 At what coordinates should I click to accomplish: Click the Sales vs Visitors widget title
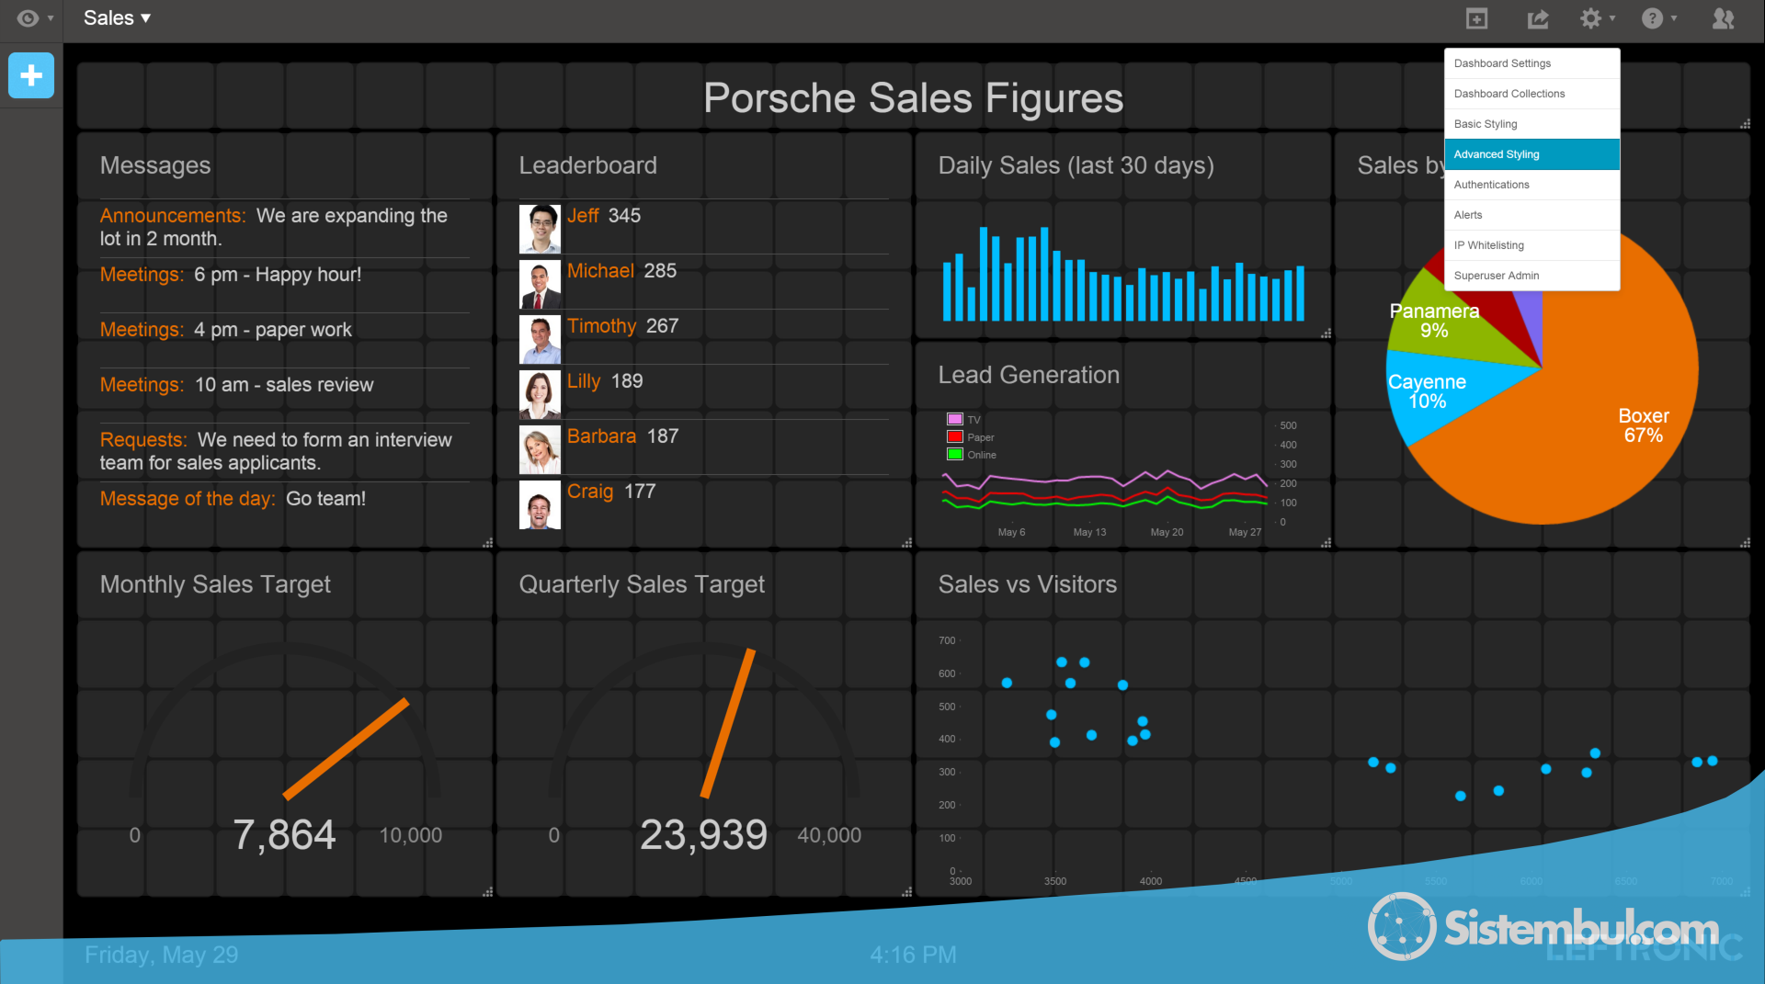[x=1027, y=584]
